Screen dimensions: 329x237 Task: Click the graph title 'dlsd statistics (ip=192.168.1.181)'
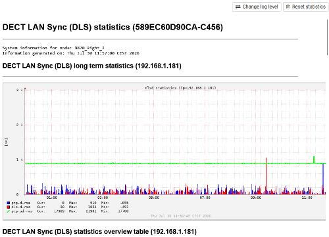point(180,88)
